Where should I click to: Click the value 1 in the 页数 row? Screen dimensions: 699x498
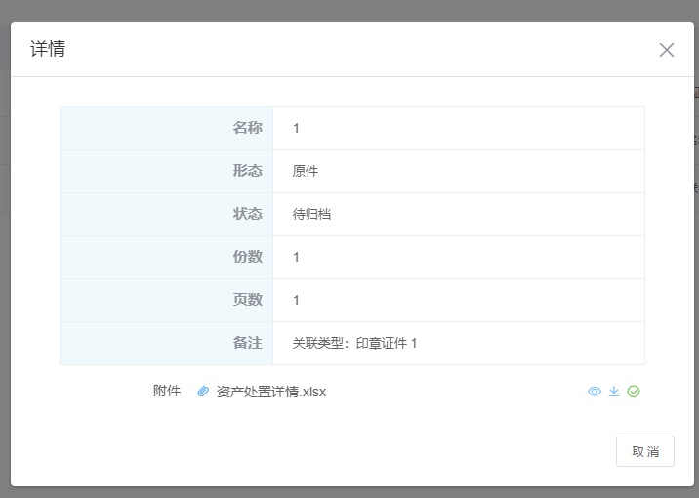click(297, 300)
